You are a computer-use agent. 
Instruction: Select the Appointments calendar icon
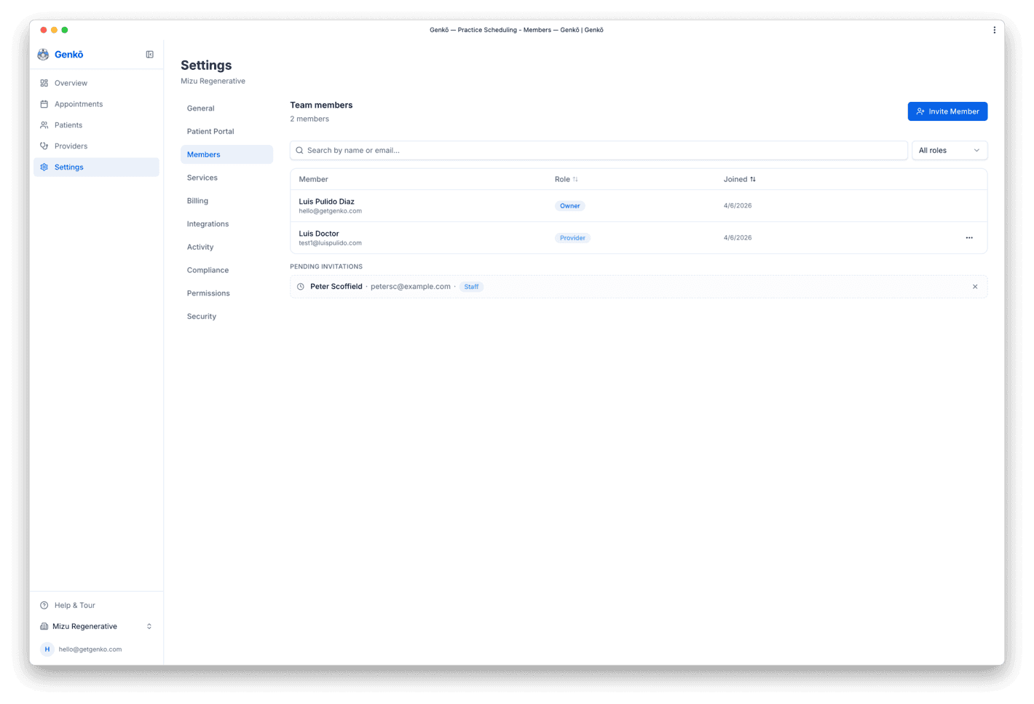tap(44, 104)
